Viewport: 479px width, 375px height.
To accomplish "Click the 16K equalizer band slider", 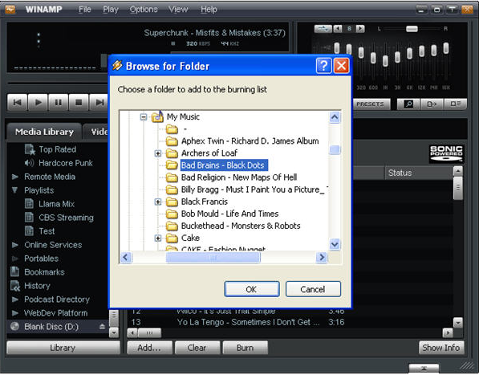I will 445,48.
